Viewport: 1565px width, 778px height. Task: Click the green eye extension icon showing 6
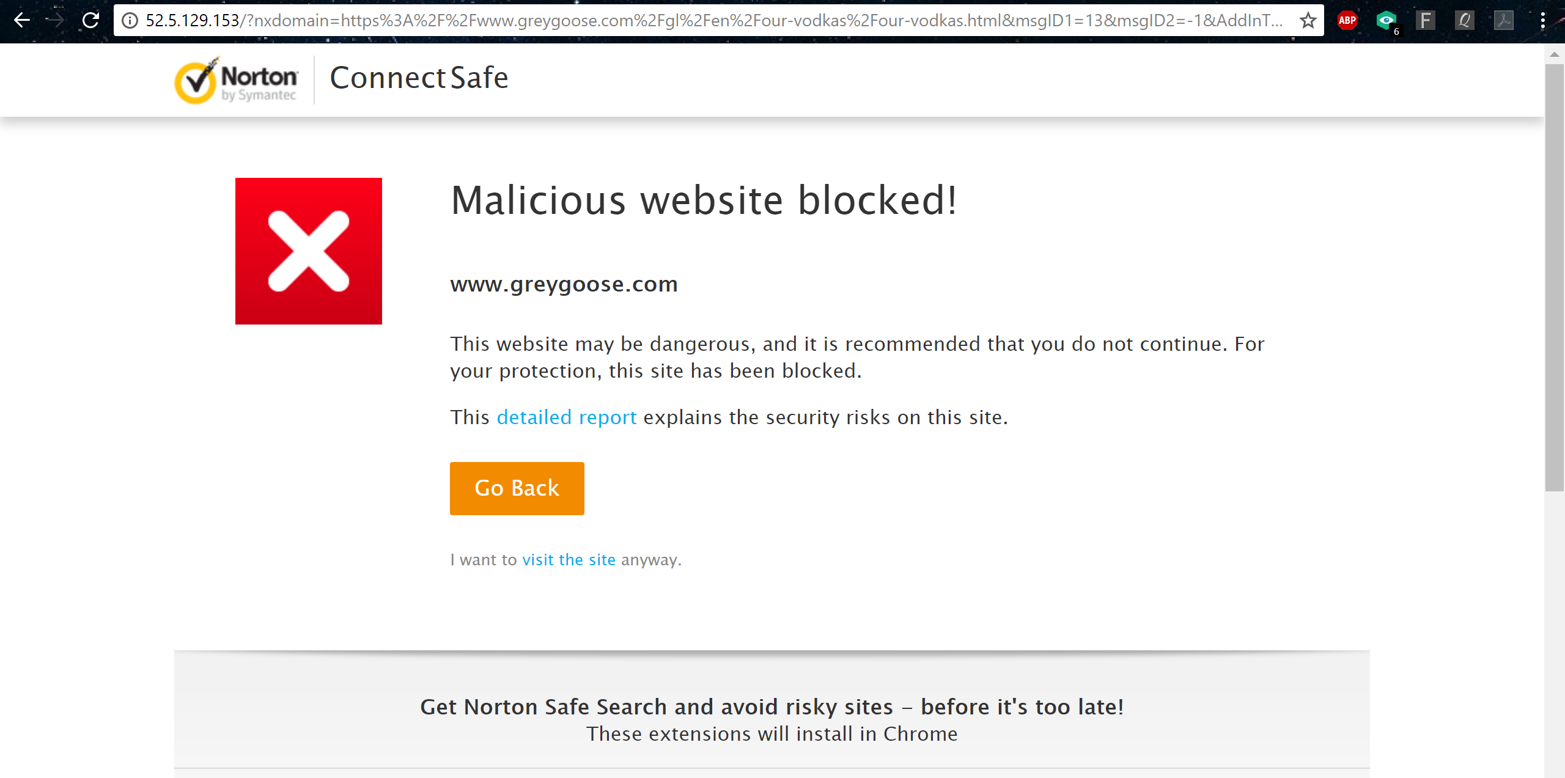coord(1387,20)
